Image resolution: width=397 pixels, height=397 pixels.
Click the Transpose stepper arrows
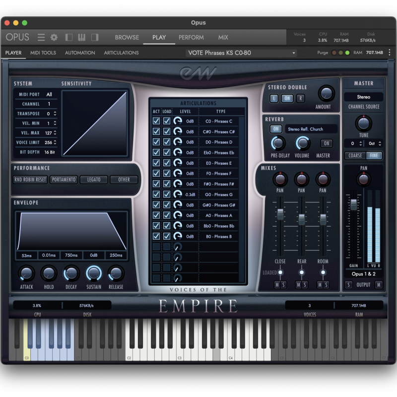pyautogui.click(x=55, y=114)
